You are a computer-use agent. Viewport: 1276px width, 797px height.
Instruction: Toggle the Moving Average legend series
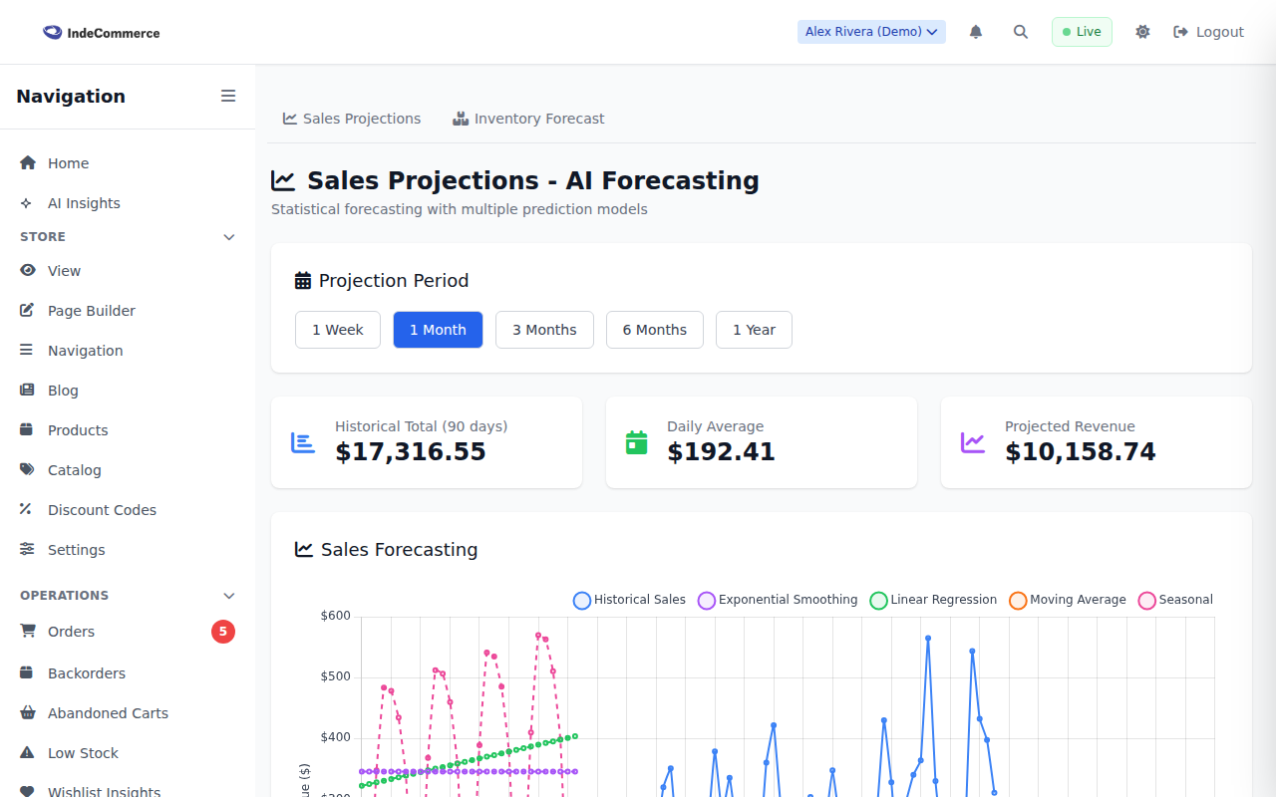pos(1068,601)
